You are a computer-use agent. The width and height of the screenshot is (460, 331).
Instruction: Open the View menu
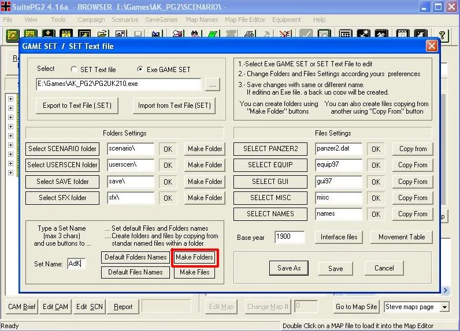(31, 20)
